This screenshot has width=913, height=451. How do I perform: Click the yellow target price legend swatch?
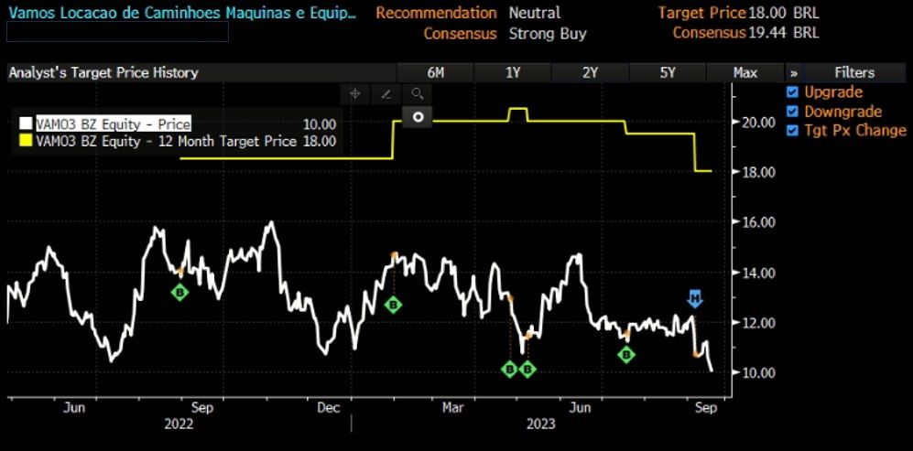[x=27, y=141]
